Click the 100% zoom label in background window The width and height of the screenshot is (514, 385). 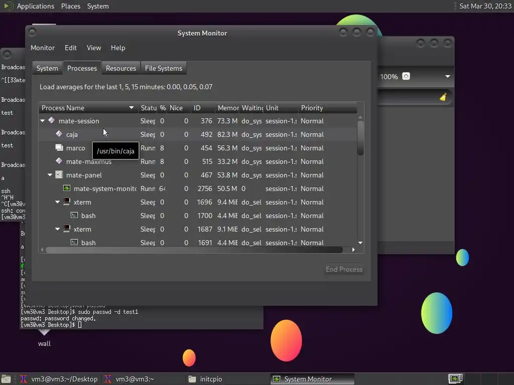[389, 77]
